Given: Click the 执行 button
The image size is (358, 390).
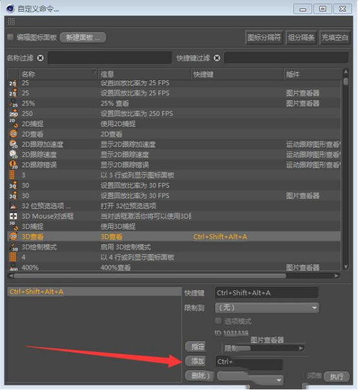Looking at the screenshot, I should tap(337, 376).
